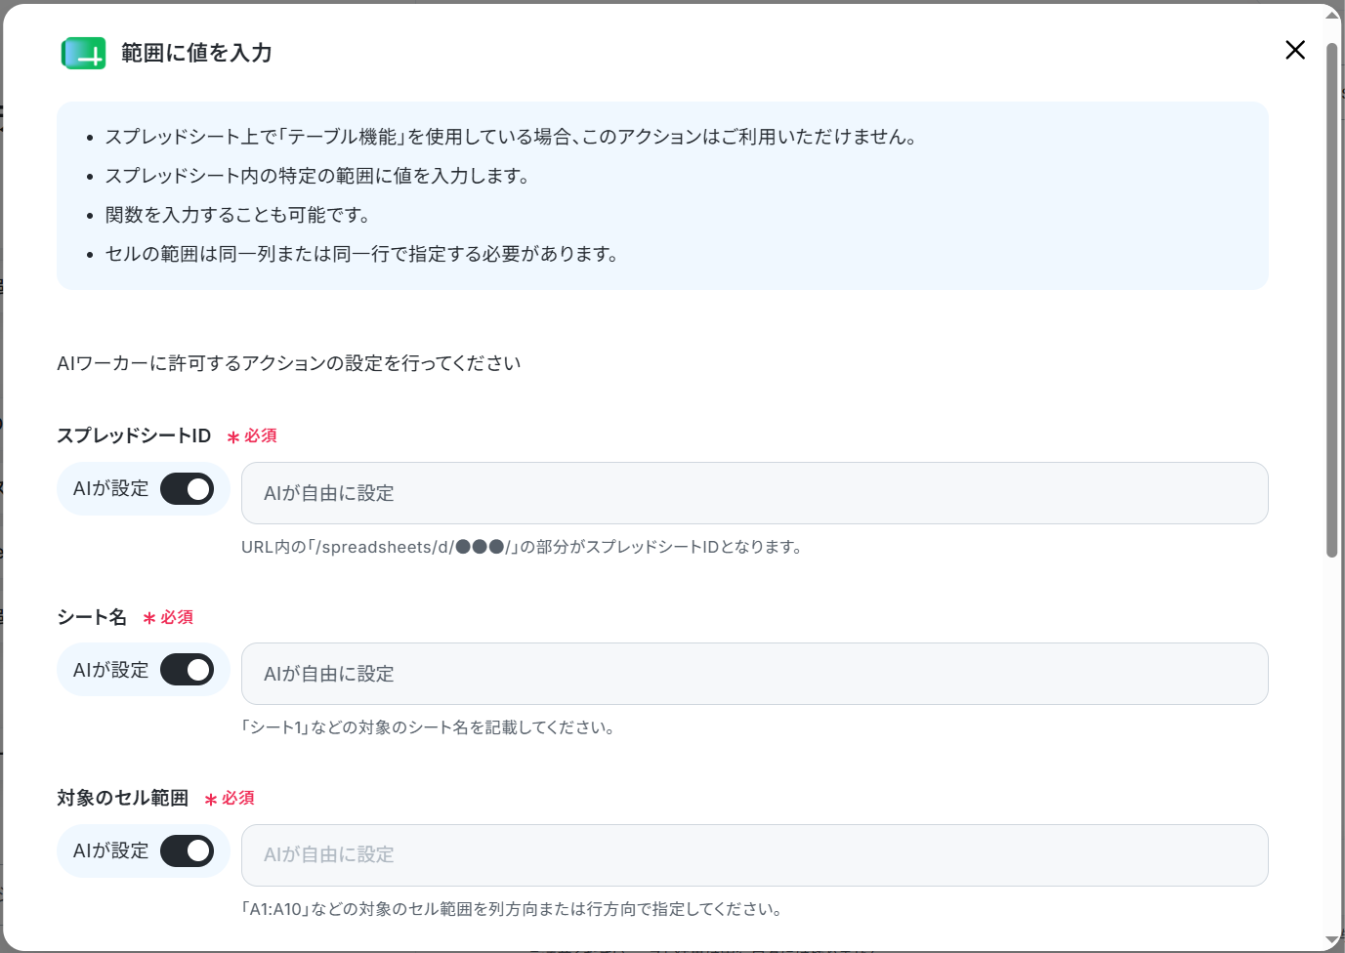Viewport: 1345px width, 953px height.
Task: Click the scrollbar up arrow
Action: tap(1332, 15)
